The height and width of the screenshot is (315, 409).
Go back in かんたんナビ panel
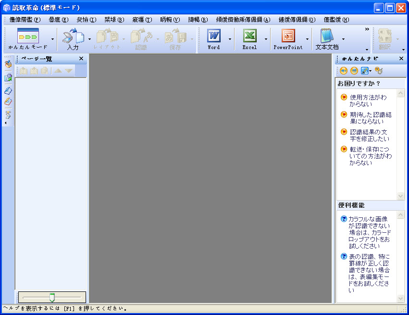click(344, 71)
